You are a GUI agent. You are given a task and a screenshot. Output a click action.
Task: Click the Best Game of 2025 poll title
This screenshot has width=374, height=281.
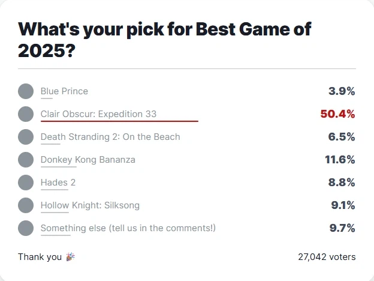[x=165, y=39]
